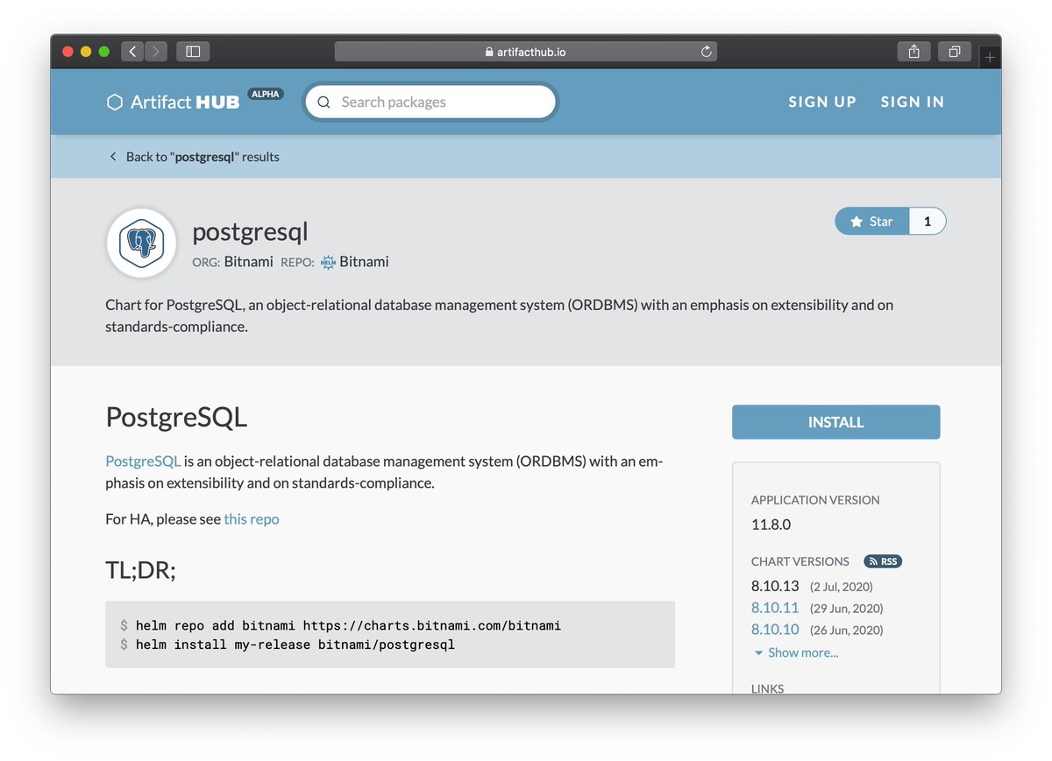Click the artifacthub.io address bar
1052x761 pixels.
click(x=526, y=52)
